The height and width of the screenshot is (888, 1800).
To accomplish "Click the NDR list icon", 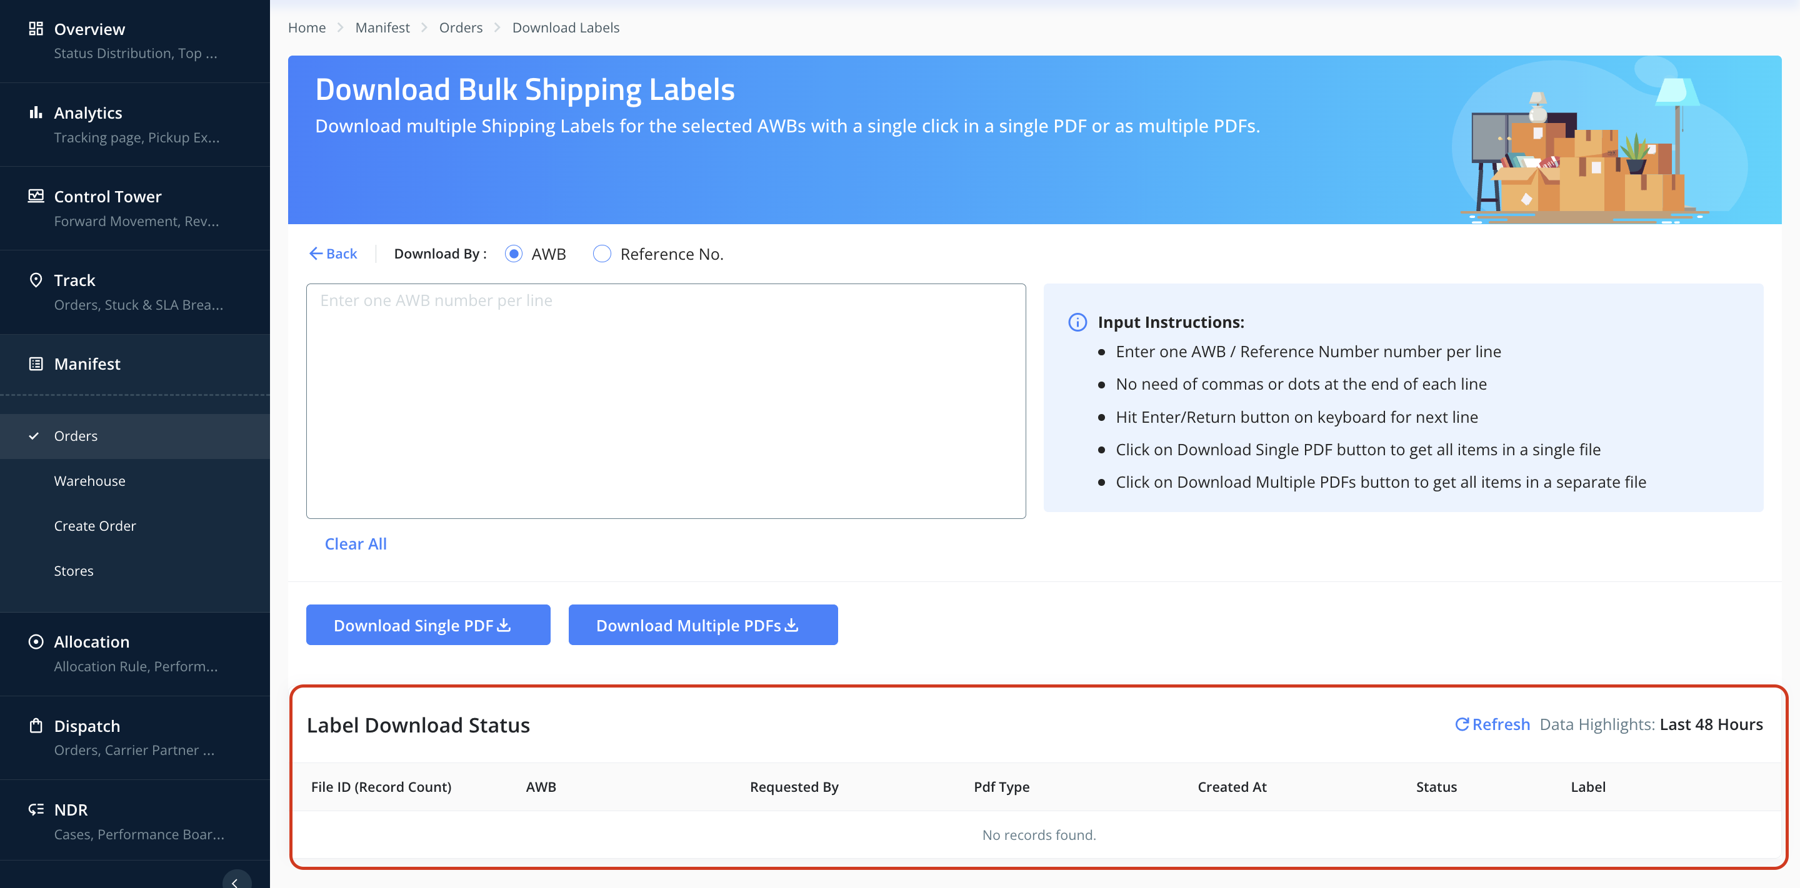I will 36,809.
